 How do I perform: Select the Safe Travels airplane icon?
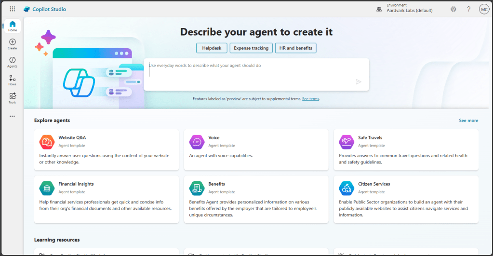pos(346,141)
